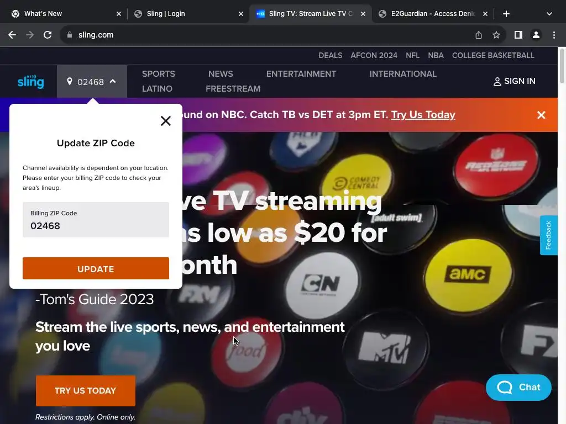Click the Billing ZIP Code field

click(x=96, y=220)
